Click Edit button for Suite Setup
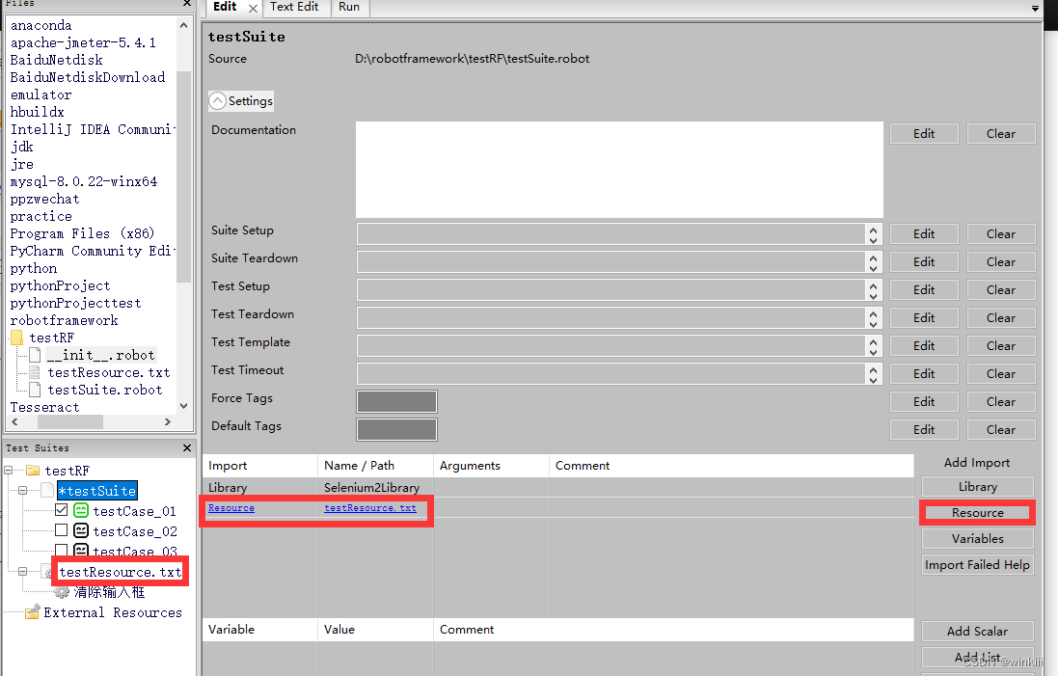 coord(924,234)
